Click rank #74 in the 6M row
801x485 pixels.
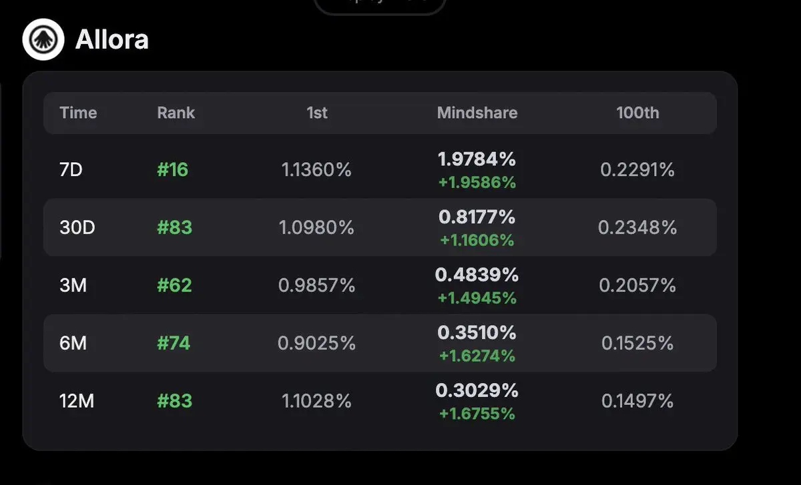pyautogui.click(x=174, y=343)
